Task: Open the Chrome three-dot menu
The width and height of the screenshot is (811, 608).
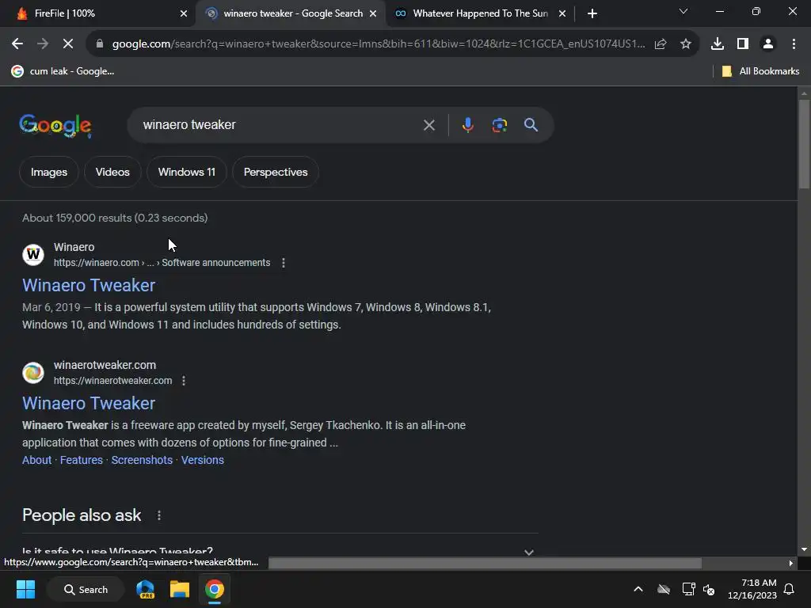Action: point(794,44)
